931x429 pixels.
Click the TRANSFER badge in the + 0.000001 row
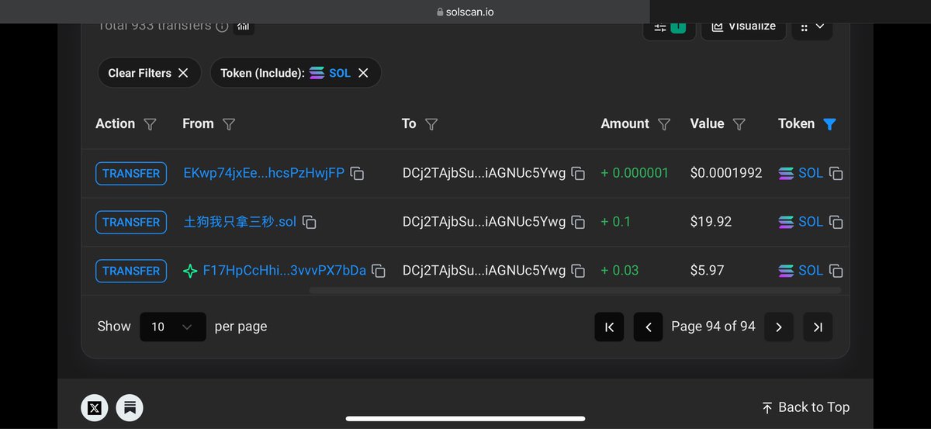pyautogui.click(x=131, y=174)
